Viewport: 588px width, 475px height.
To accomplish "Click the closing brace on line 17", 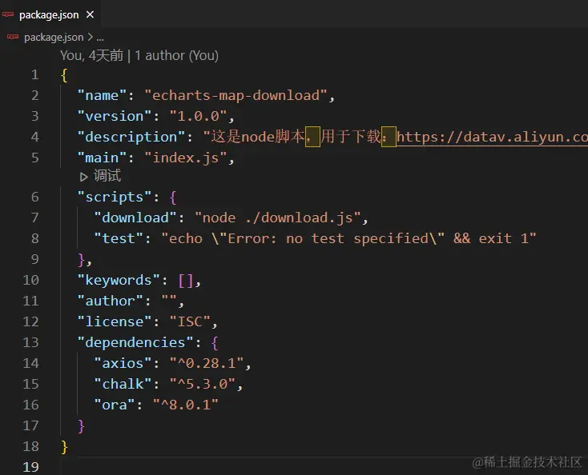I will pos(81,426).
